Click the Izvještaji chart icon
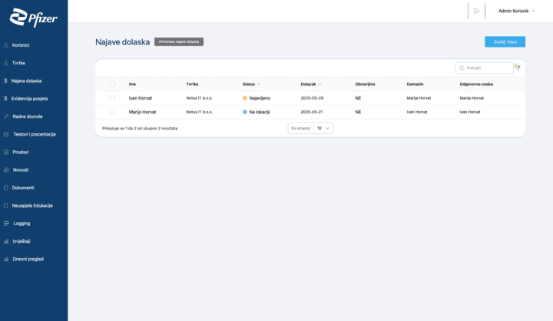 click(x=6, y=241)
